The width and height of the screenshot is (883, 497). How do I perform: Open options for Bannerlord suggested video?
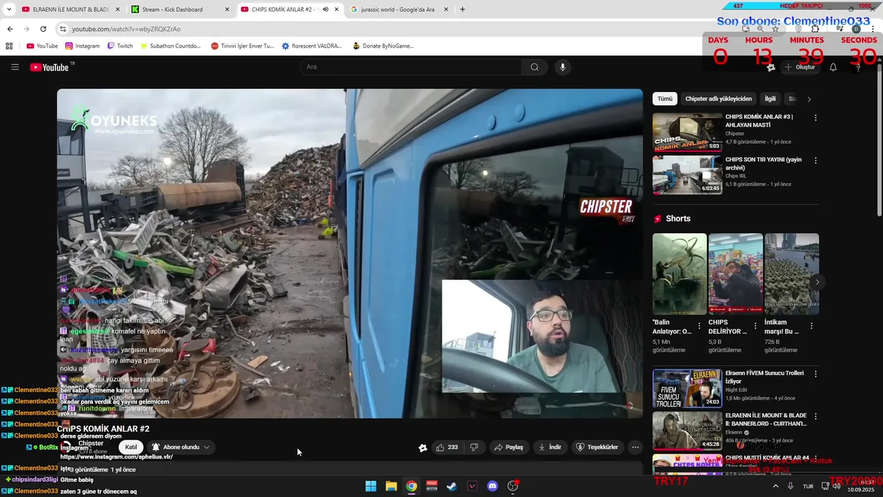[815, 417]
